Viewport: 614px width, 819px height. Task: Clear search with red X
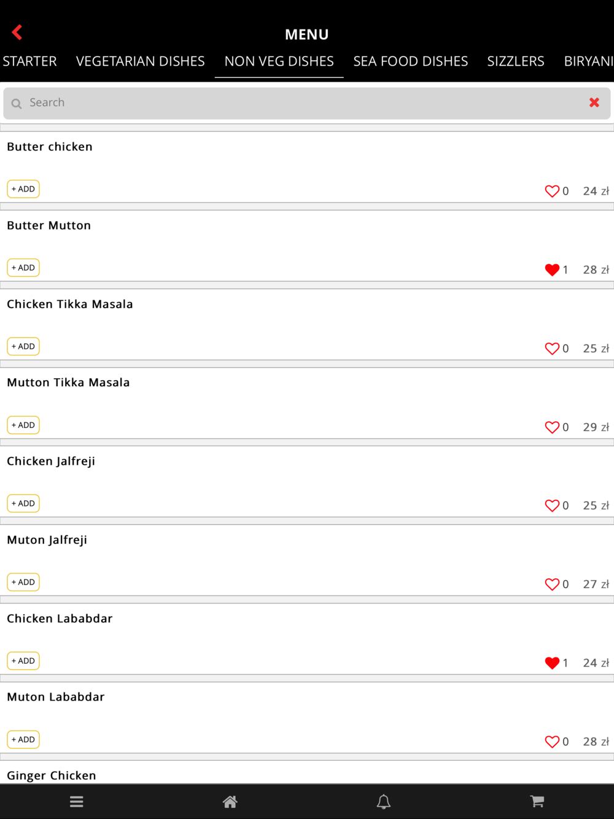click(594, 103)
